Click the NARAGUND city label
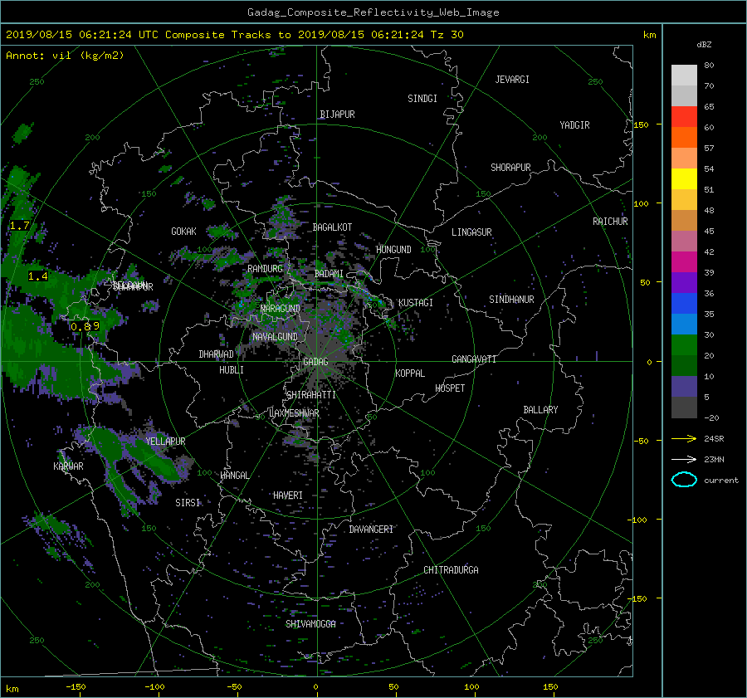This screenshot has height=698, width=747. (x=281, y=309)
